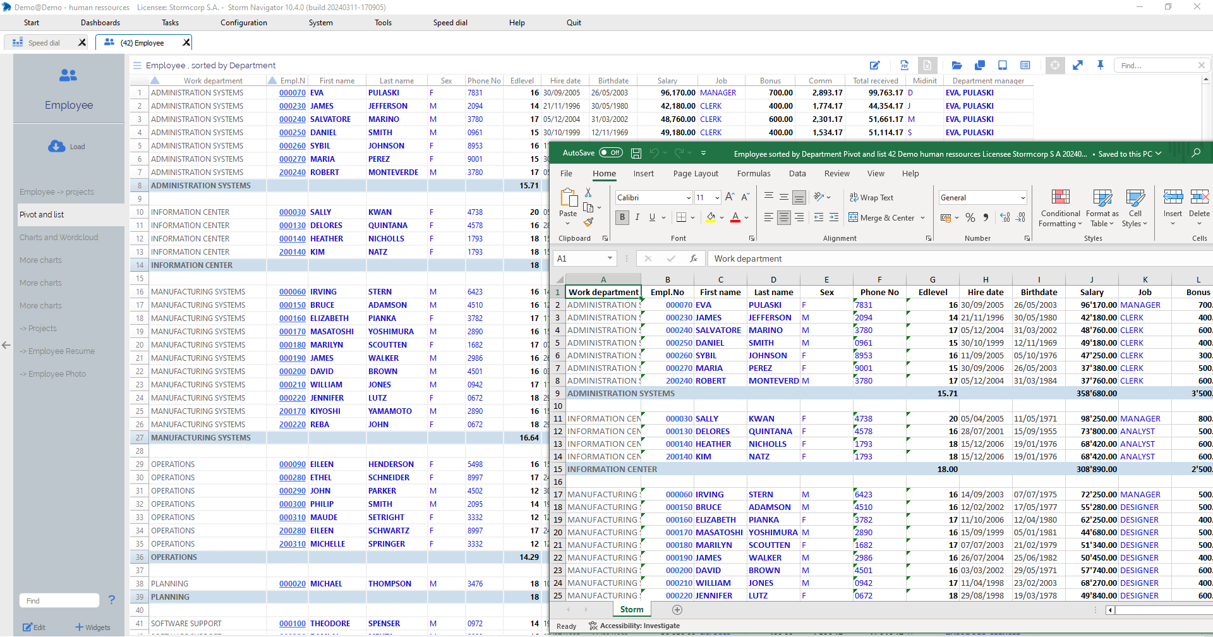Open Excel Data tab
The image size is (1213, 637).
(797, 173)
